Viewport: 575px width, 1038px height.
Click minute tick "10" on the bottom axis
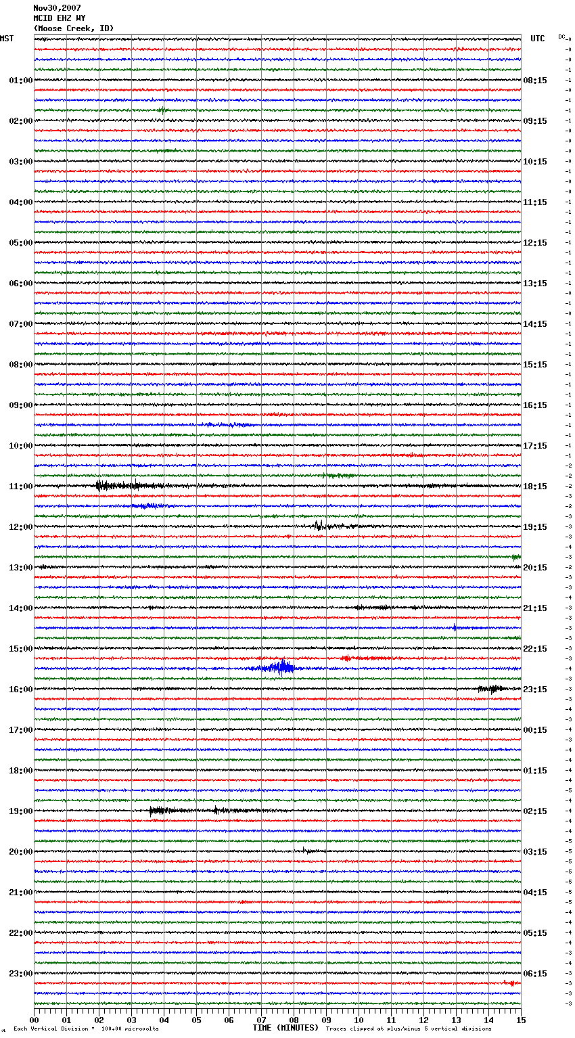359,1020
